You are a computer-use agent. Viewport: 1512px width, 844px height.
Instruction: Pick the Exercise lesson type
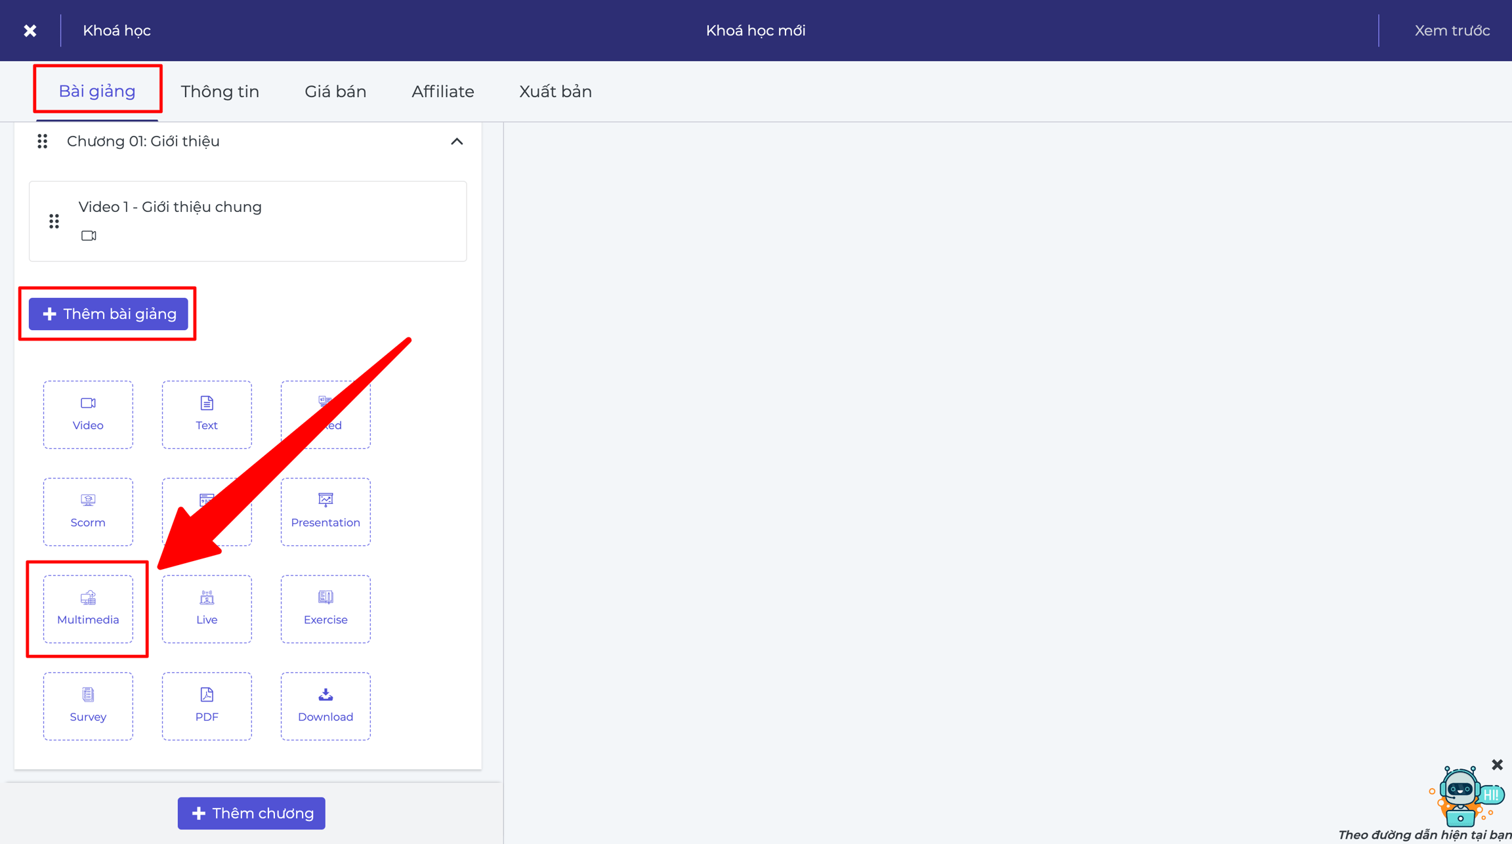click(325, 608)
